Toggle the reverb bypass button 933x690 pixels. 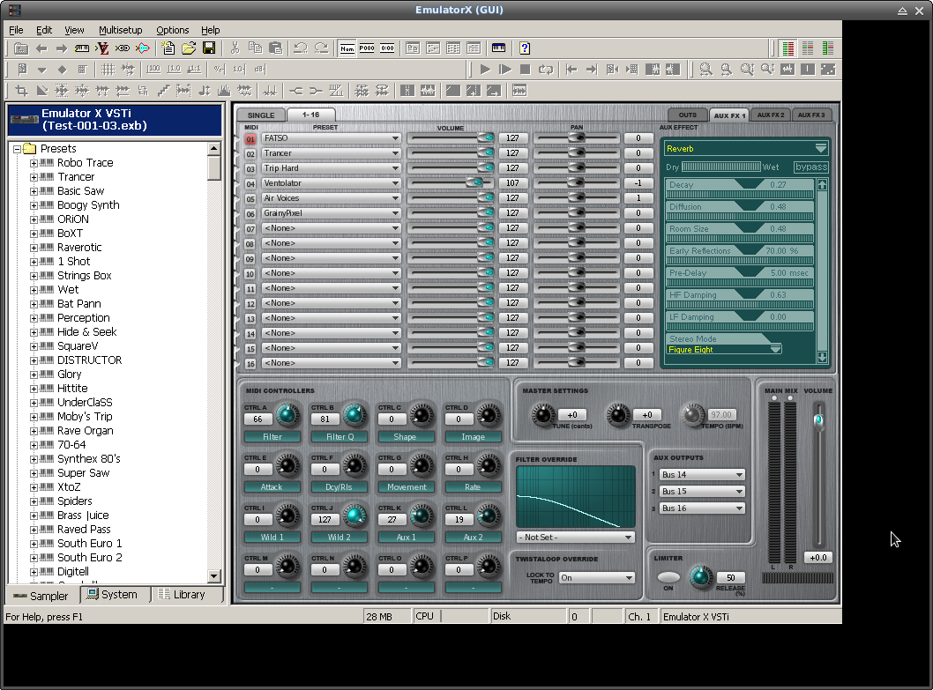[810, 167]
